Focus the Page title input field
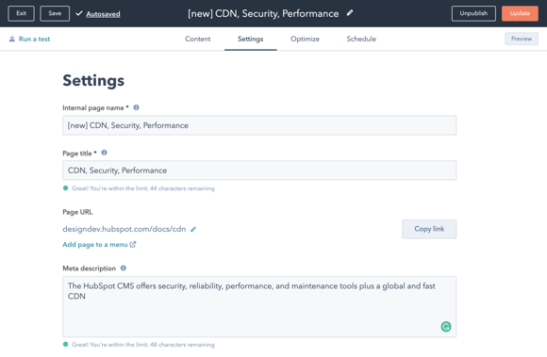Screen dimensions: 547x357 (x=259, y=170)
